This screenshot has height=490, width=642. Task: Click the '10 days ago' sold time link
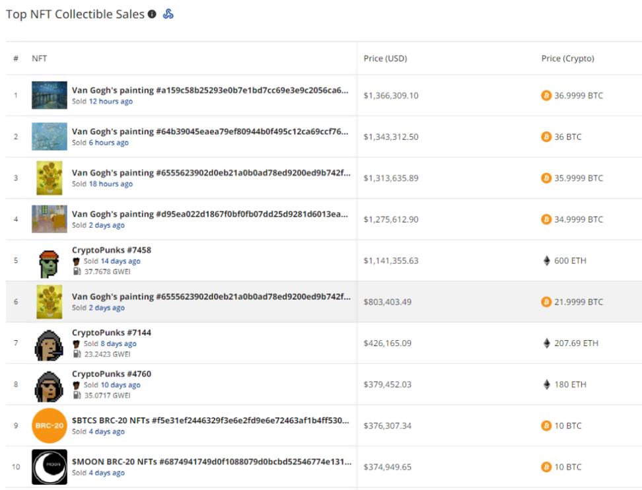120,385
